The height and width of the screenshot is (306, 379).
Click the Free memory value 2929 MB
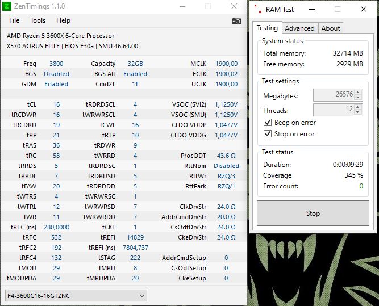coord(350,64)
